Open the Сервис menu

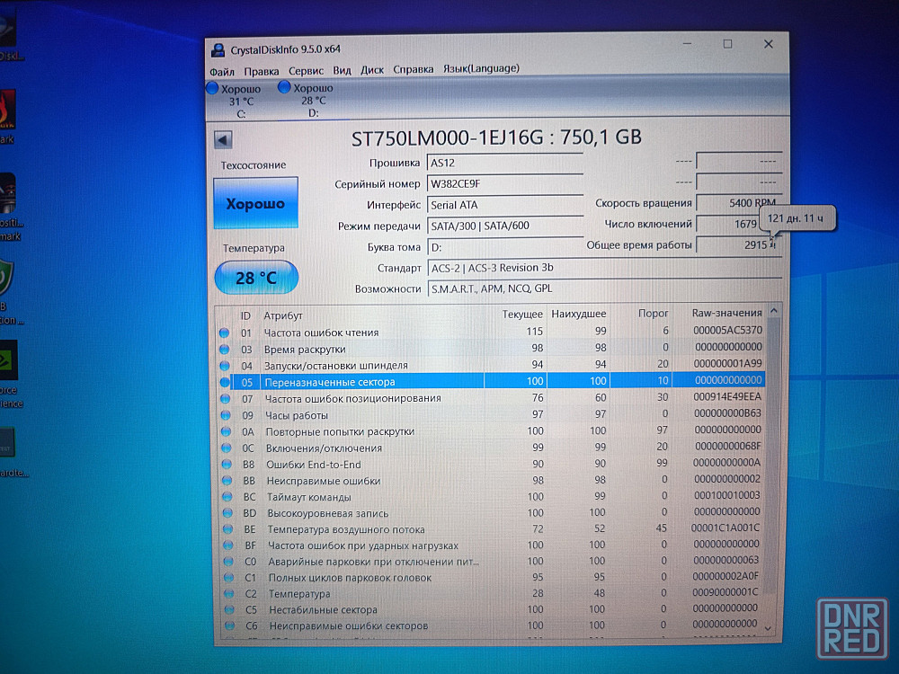pos(307,70)
